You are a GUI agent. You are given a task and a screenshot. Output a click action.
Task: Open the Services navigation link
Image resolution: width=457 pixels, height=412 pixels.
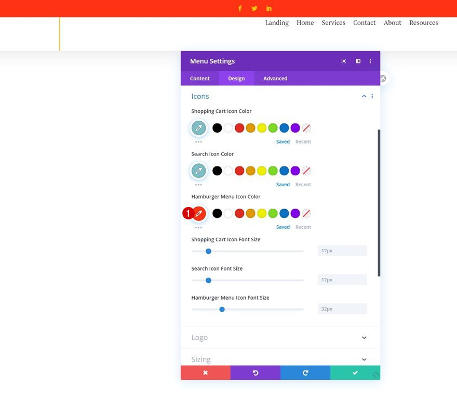click(x=333, y=23)
